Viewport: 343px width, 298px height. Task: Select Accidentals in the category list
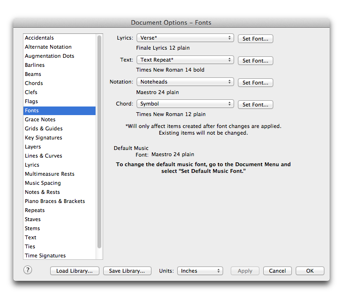click(x=59, y=38)
